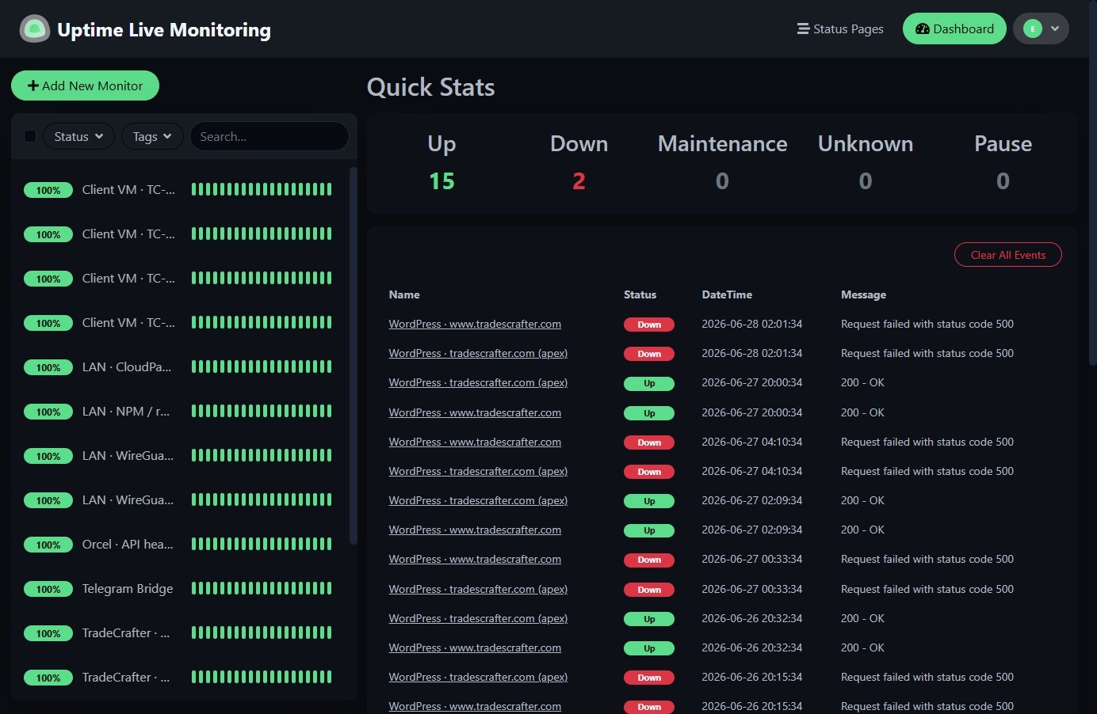Click the Down count 2
The image size is (1097, 714).
(x=579, y=181)
